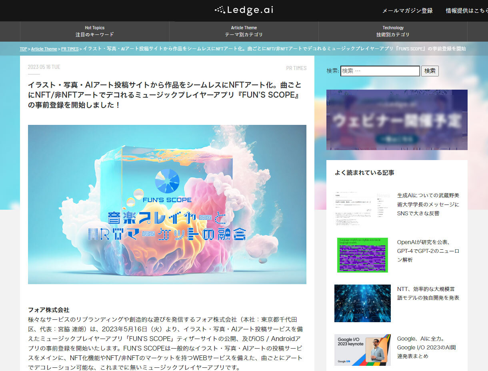The height and width of the screenshot is (371, 488).
Task: Open the Technology 技術別カテゴリ menu
Action: tap(393, 31)
